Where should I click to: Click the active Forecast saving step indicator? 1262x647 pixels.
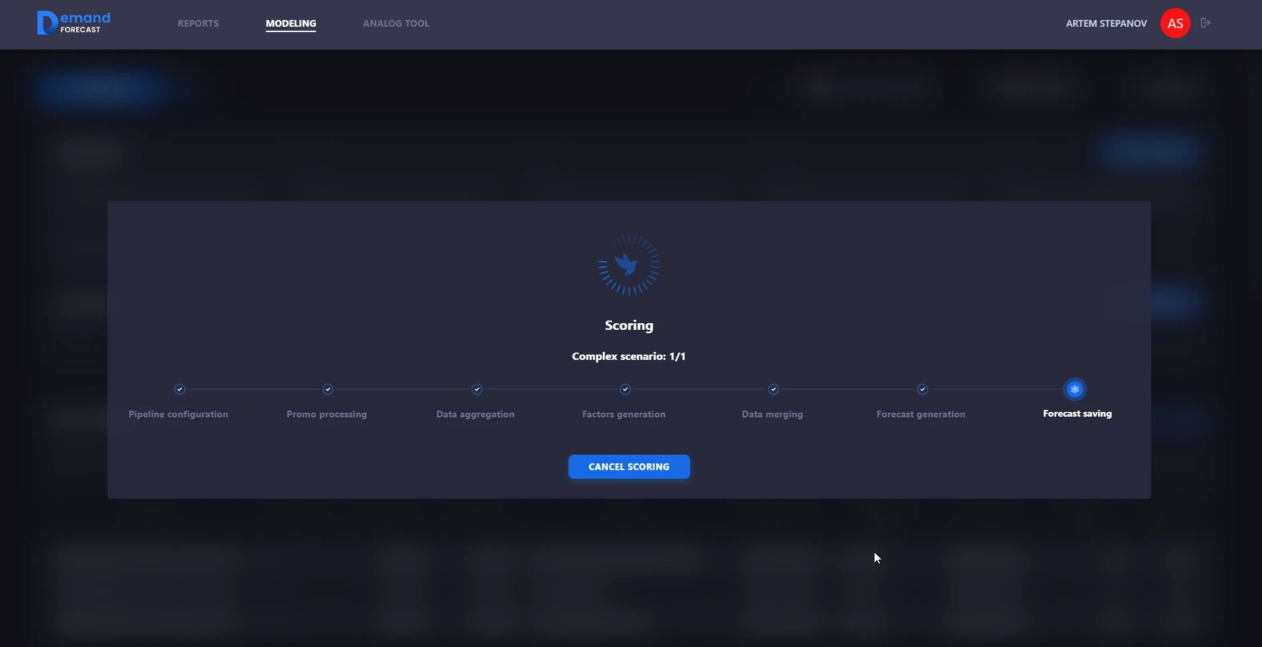coord(1074,389)
